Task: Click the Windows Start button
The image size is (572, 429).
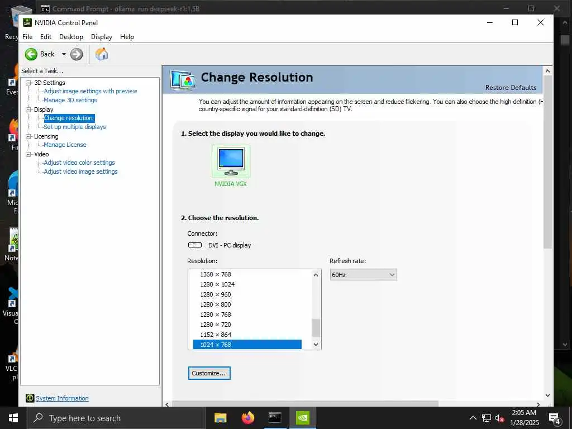Action: click(x=13, y=418)
